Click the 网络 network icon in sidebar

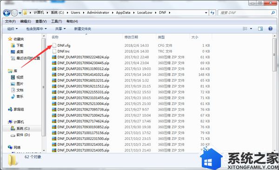coord(10,147)
